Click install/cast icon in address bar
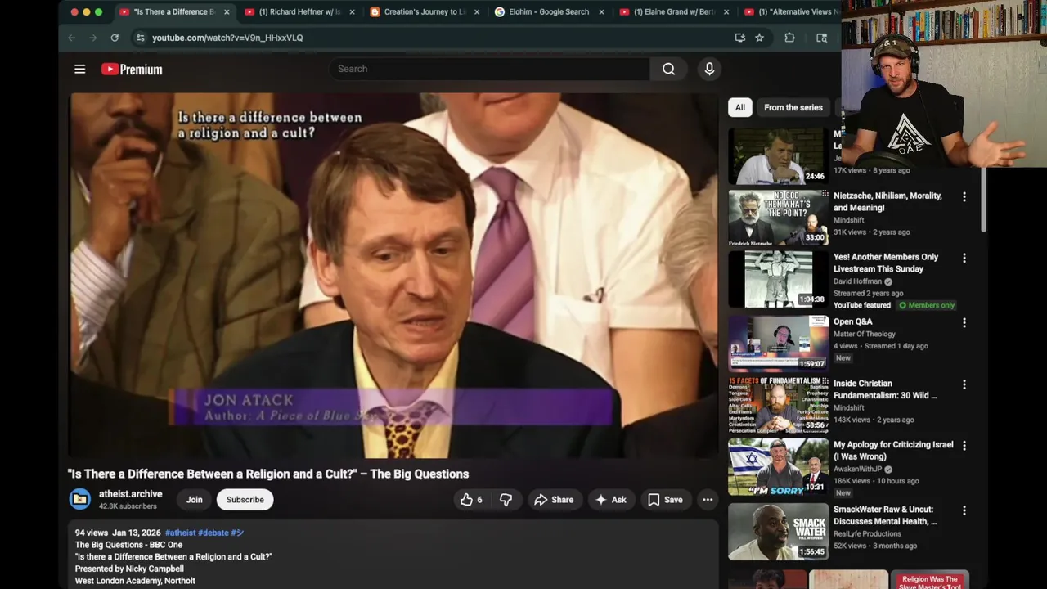Screen dimensions: 1047x589 (x=739, y=38)
